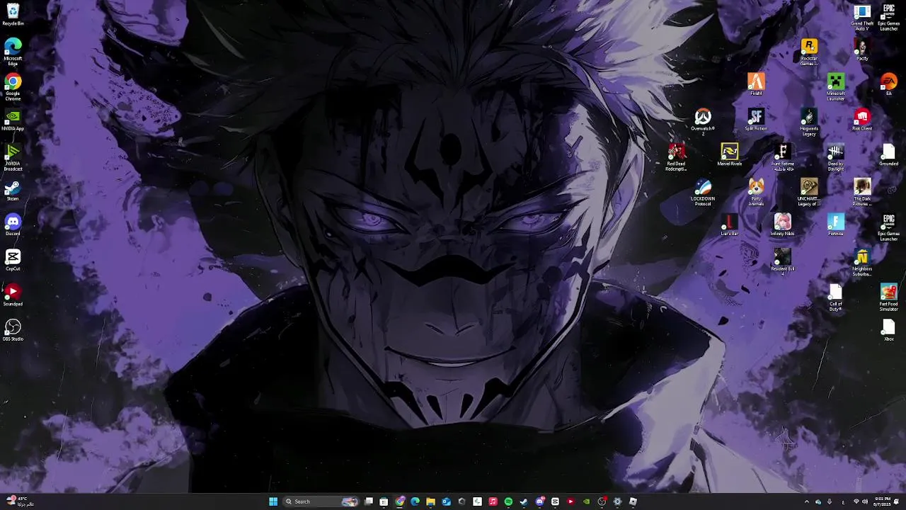The height and width of the screenshot is (510, 906).
Task: Select the Grand Theft Auto V icon
Action: point(862,17)
